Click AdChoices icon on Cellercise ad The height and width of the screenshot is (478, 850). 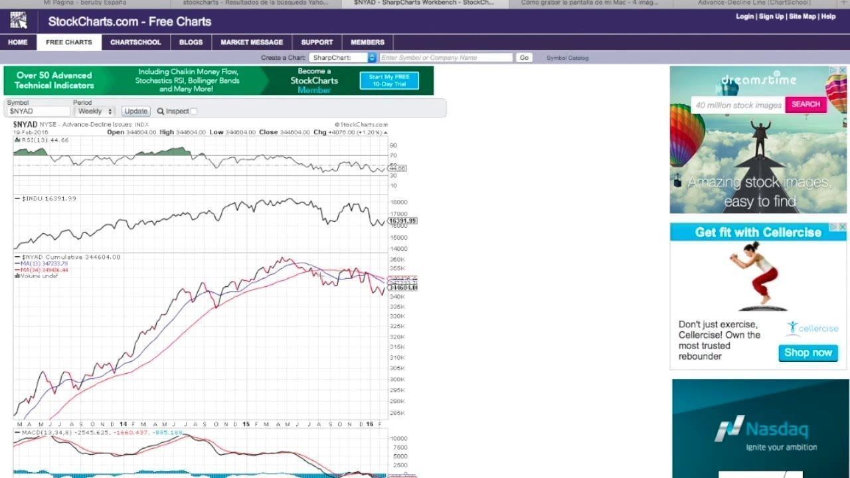834,227
